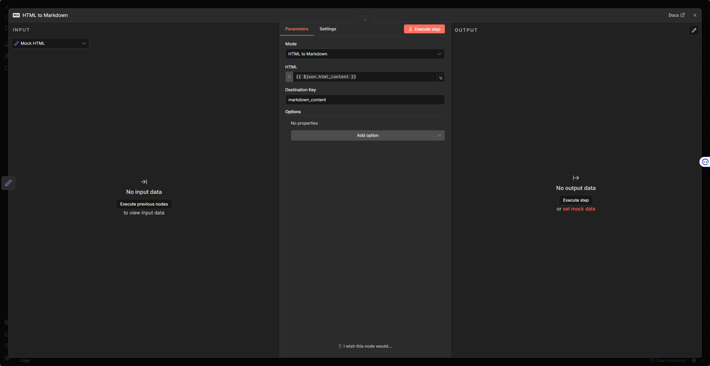
Task: Click the Markdown node icon in header
Action: tap(16, 15)
